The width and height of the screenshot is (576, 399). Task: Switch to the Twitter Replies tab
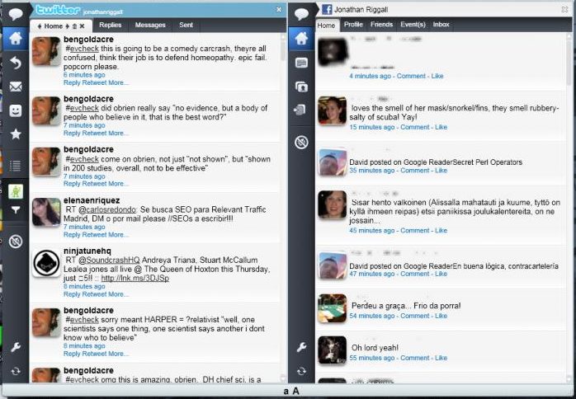tap(110, 26)
